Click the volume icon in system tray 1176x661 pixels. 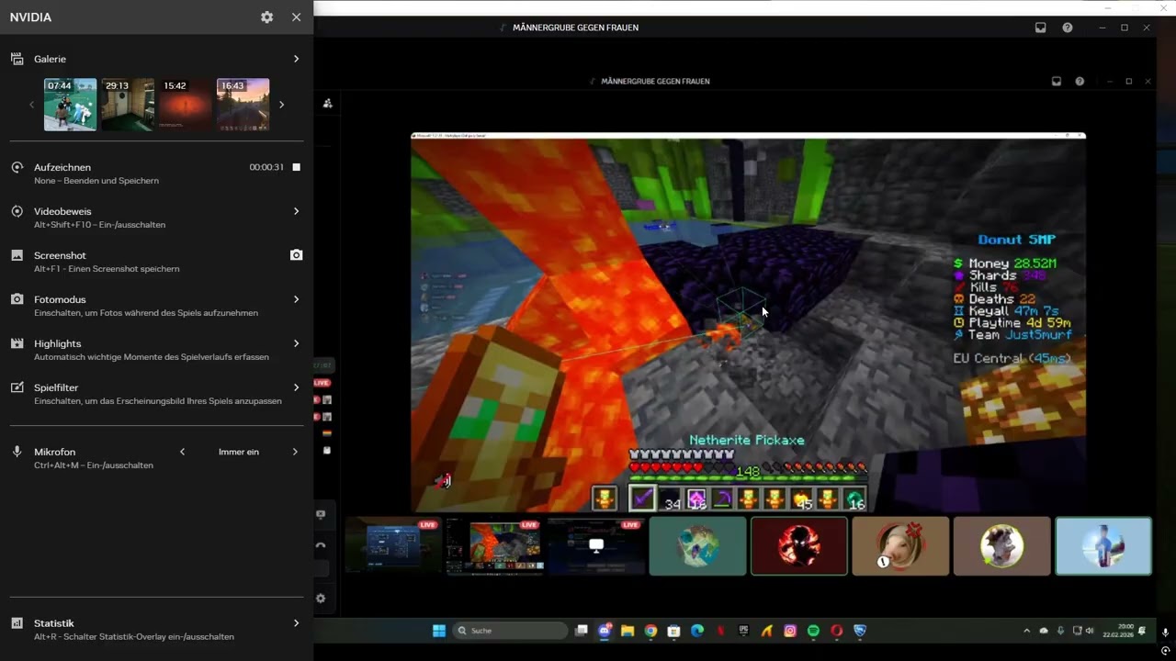[1091, 631]
